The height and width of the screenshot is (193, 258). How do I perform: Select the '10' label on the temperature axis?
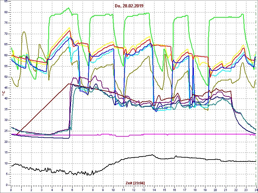coord(6,163)
